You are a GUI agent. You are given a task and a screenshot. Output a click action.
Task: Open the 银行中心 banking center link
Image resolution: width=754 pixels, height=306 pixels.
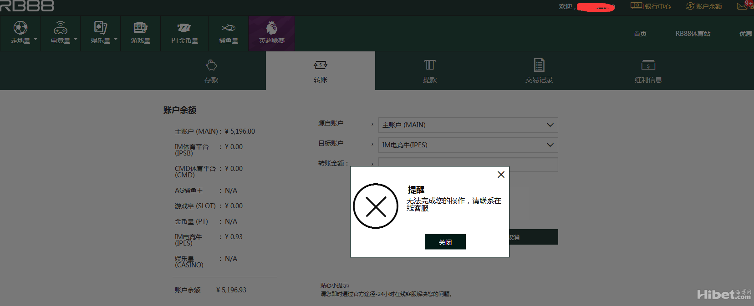651,6
